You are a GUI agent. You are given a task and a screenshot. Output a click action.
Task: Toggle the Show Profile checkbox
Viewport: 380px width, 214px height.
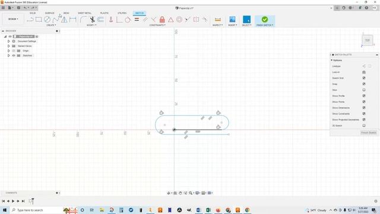click(364, 96)
